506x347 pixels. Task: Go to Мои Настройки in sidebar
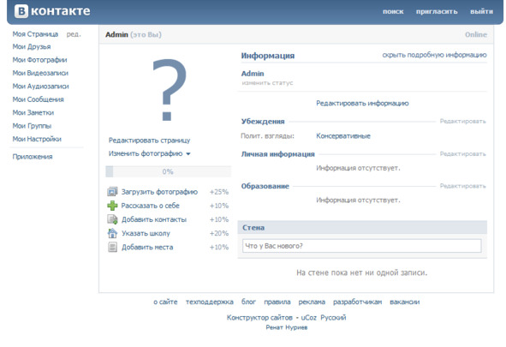pos(37,139)
